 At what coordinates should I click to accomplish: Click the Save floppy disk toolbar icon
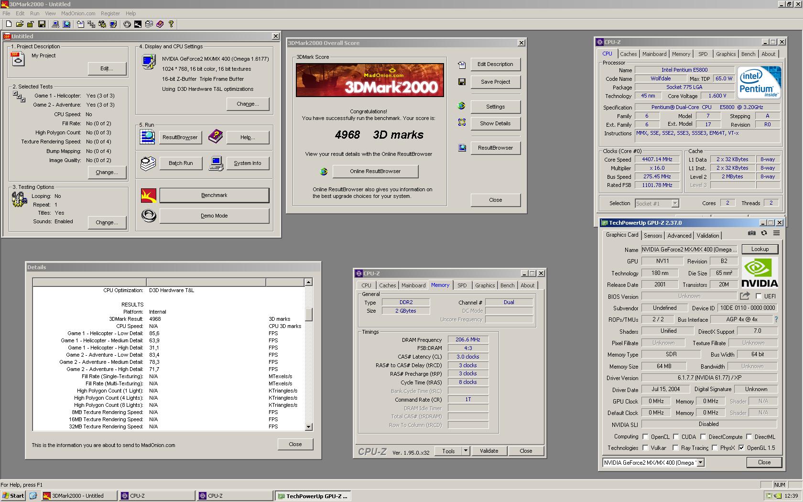click(x=42, y=24)
